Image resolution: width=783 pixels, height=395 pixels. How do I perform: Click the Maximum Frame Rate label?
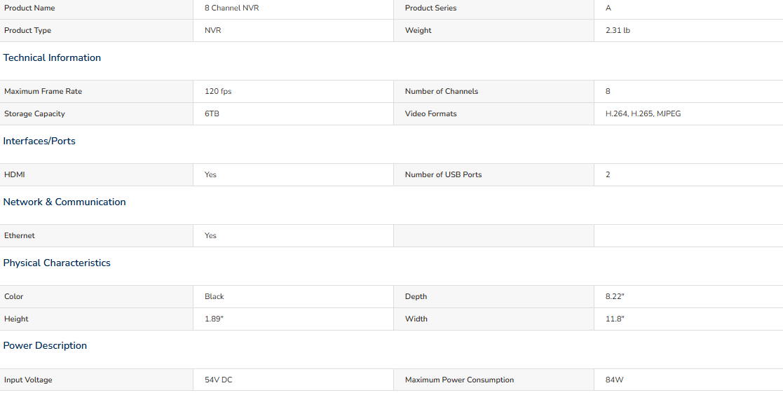point(43,91)
